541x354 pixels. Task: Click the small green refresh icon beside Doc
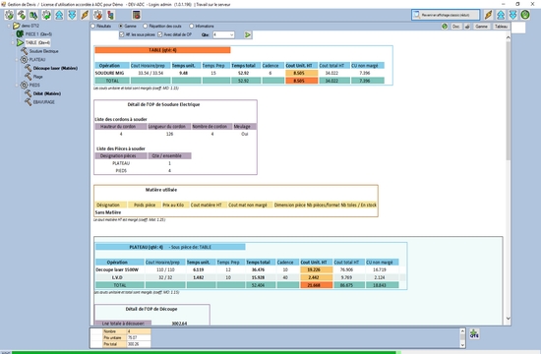pyautogui.click(x=445, y=27)
